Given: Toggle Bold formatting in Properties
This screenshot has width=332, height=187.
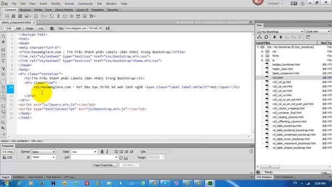Looking at the screenshot, I should pos(102,152).
